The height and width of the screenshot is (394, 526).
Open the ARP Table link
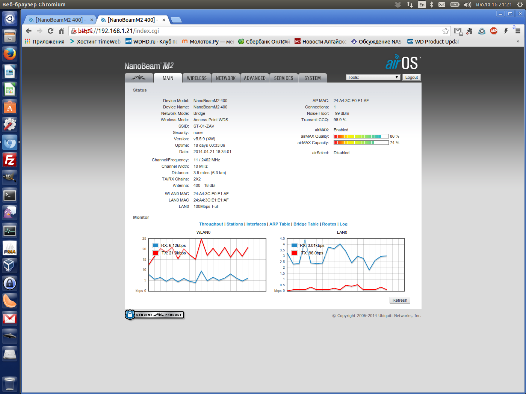[x=280, y=224]
